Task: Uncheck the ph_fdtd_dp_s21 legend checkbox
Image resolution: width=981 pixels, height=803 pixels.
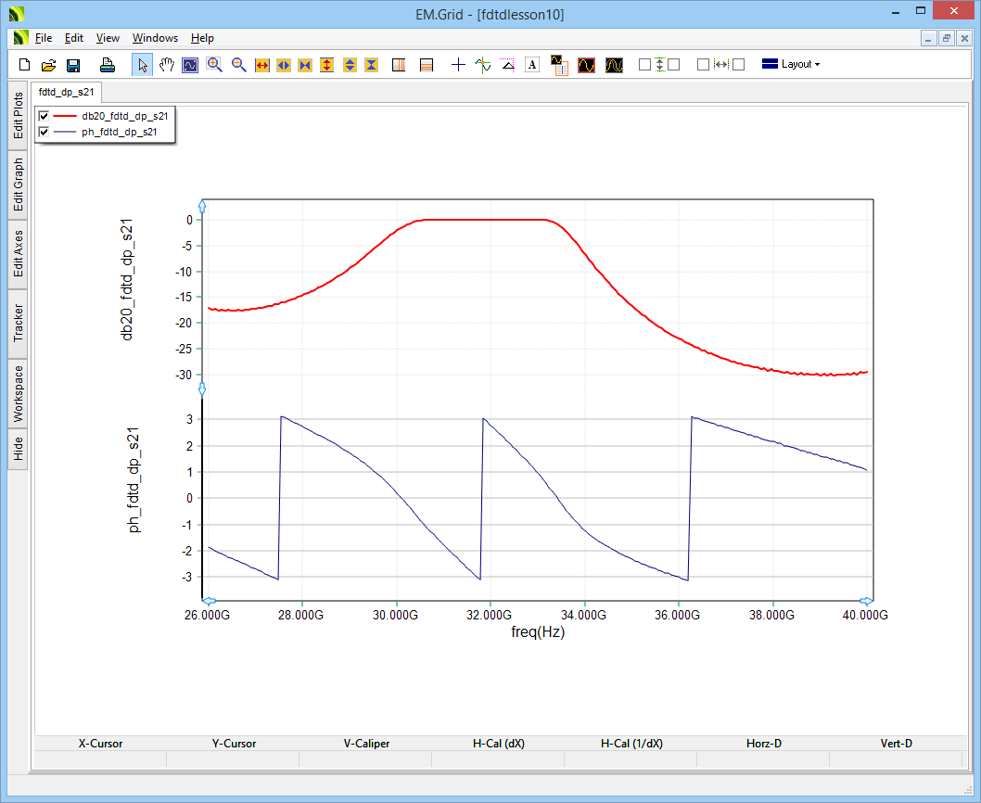Action: (44, 133)
